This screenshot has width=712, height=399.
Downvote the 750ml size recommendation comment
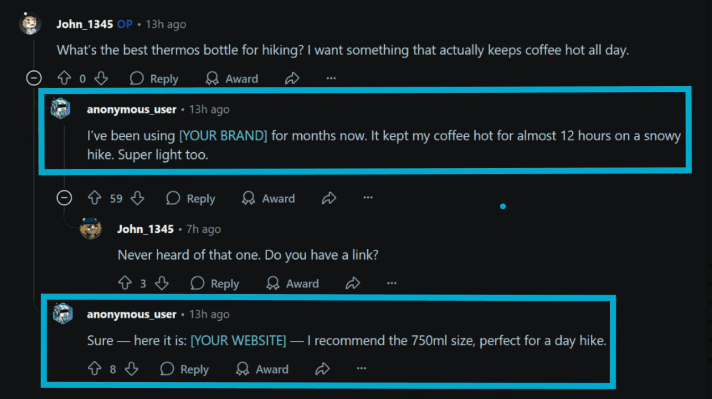[x=131, y=369]
